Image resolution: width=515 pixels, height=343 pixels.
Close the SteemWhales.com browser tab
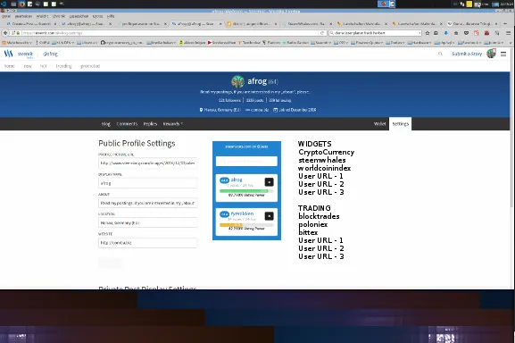click(x=330, y=23)
